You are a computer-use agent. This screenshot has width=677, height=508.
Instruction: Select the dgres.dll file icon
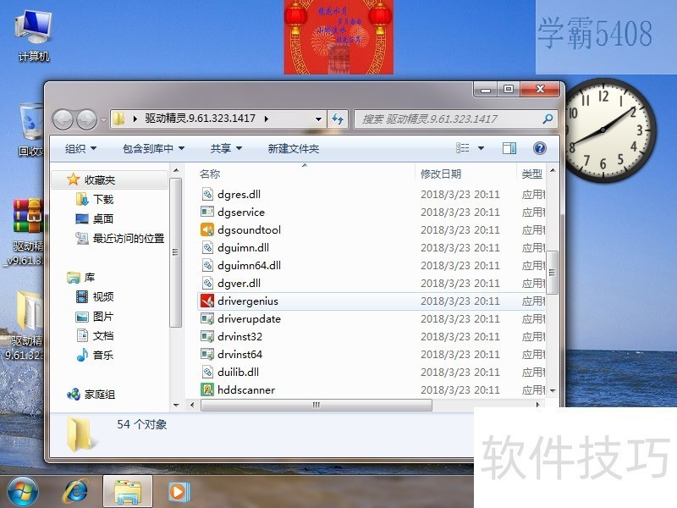coord(207,195)
